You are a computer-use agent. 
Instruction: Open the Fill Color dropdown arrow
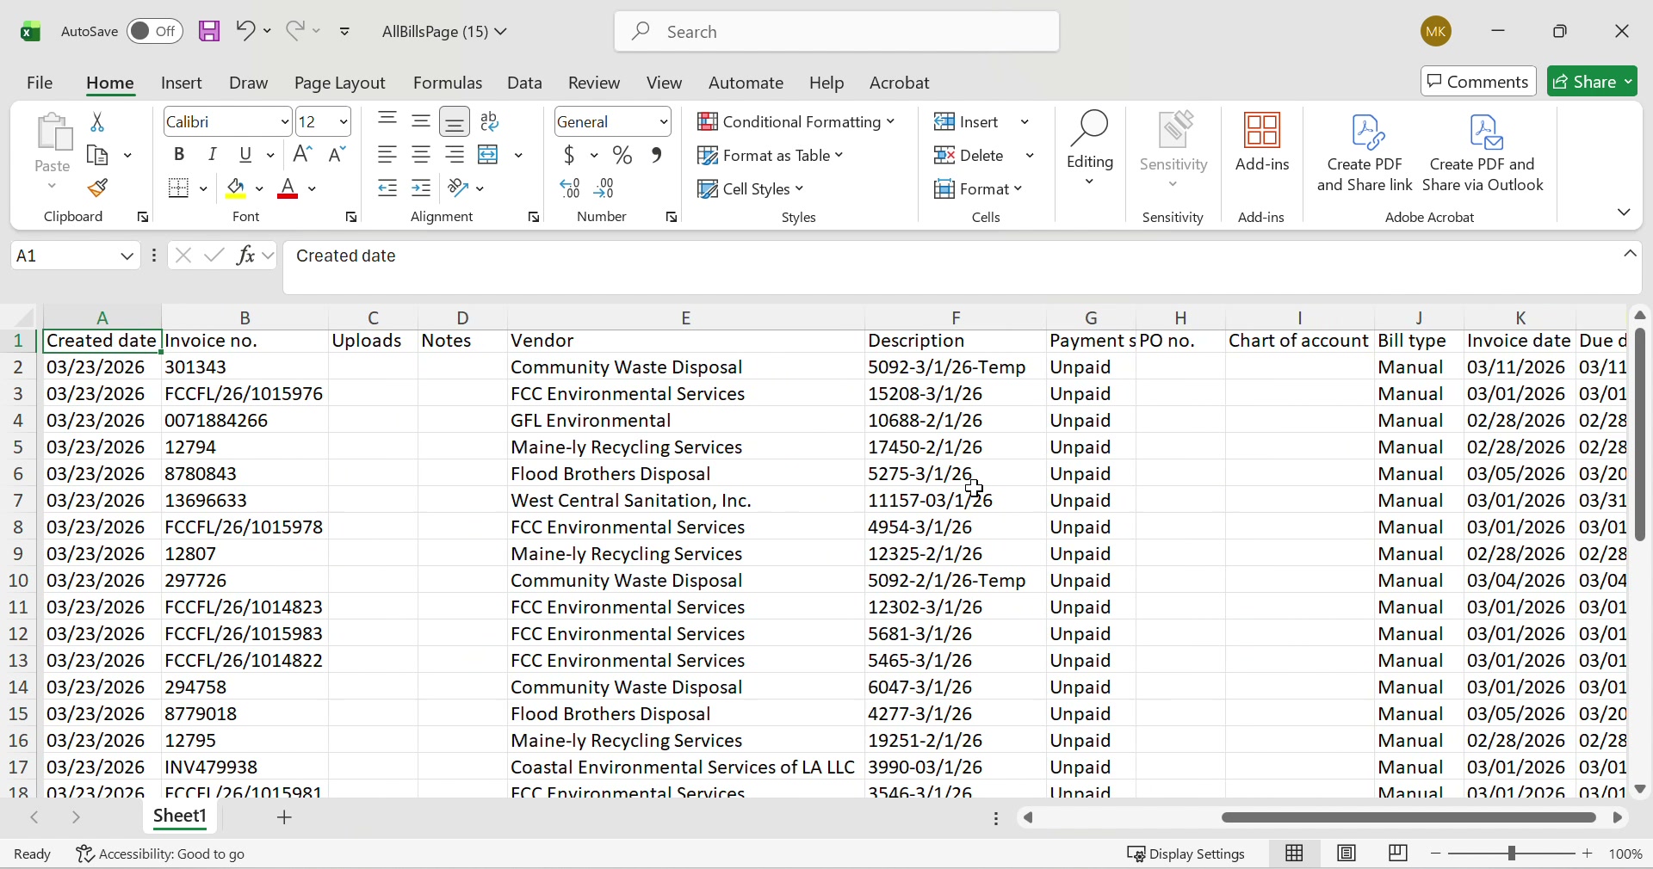pos(258,188)
